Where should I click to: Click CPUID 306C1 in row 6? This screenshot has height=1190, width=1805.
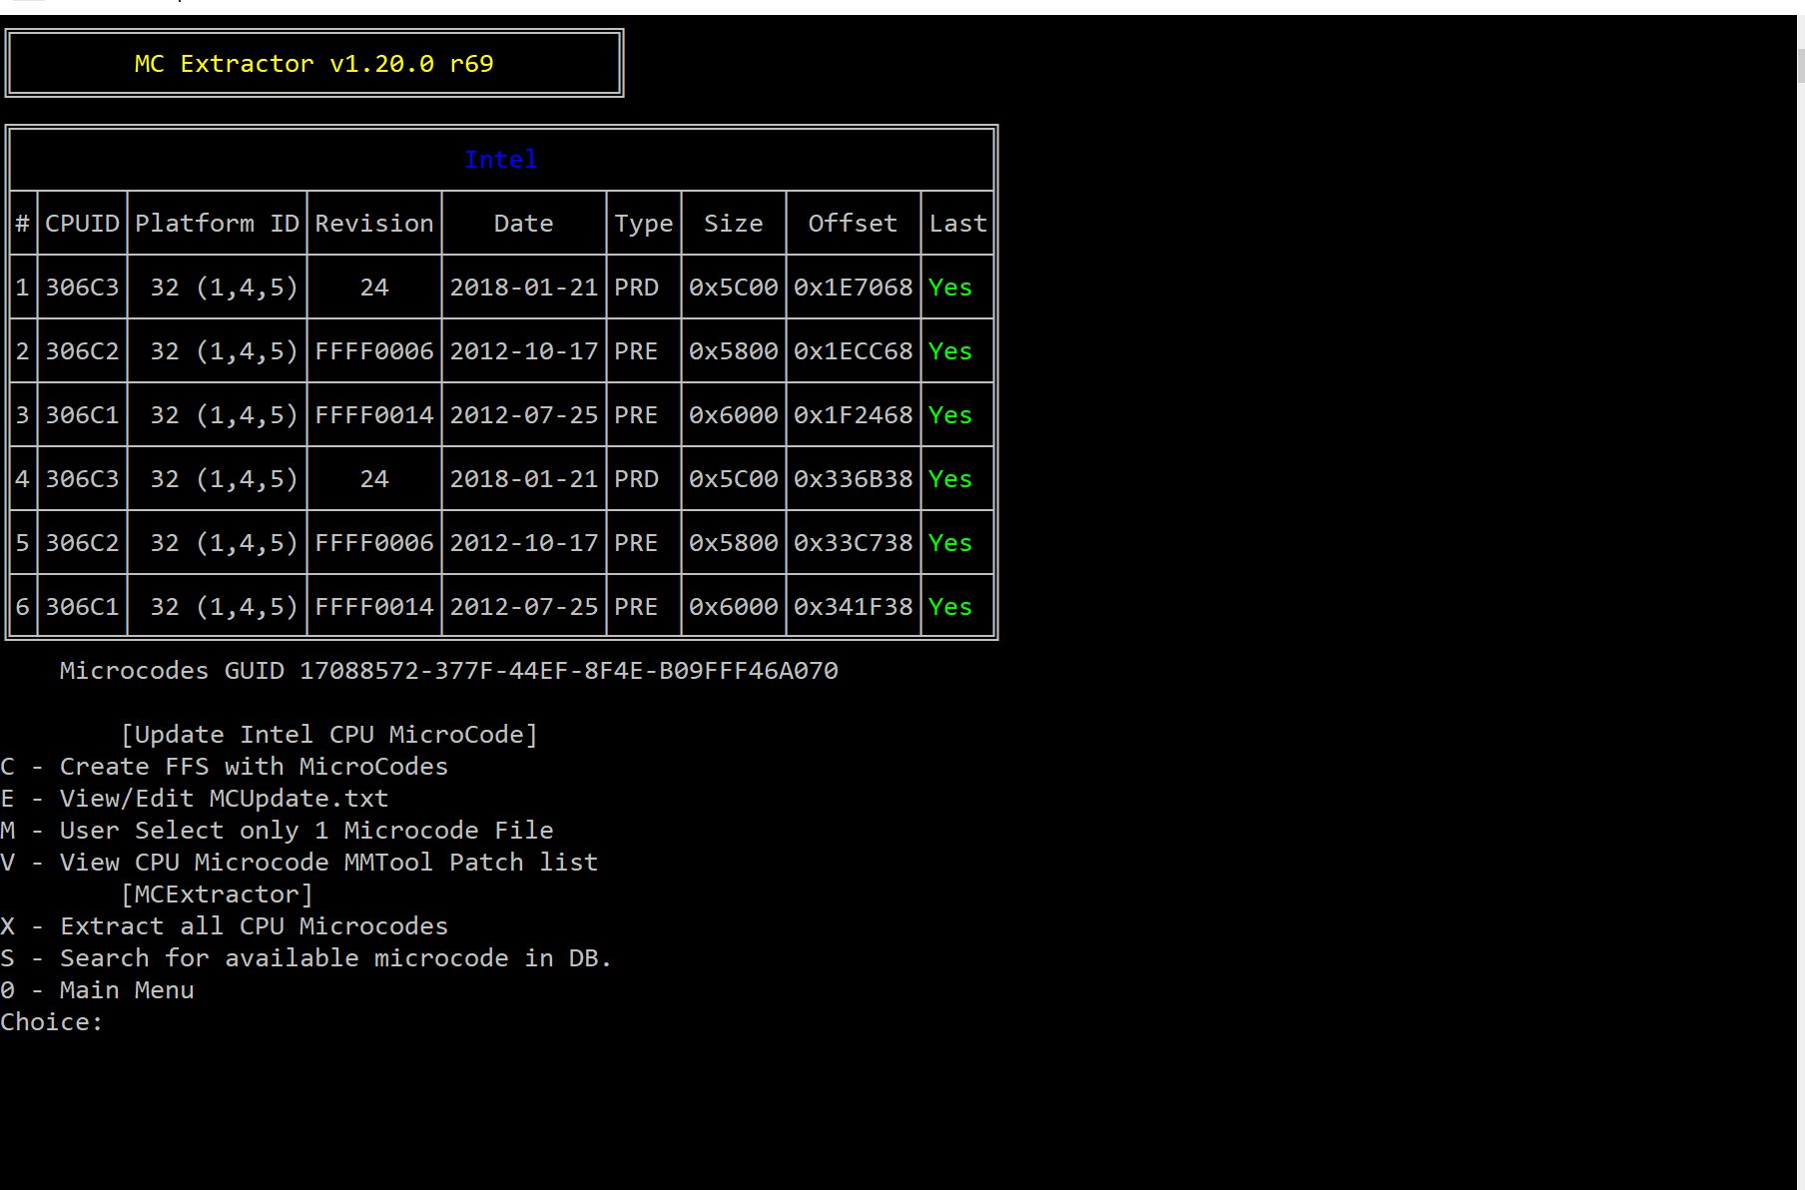click(x=82, y=607)
